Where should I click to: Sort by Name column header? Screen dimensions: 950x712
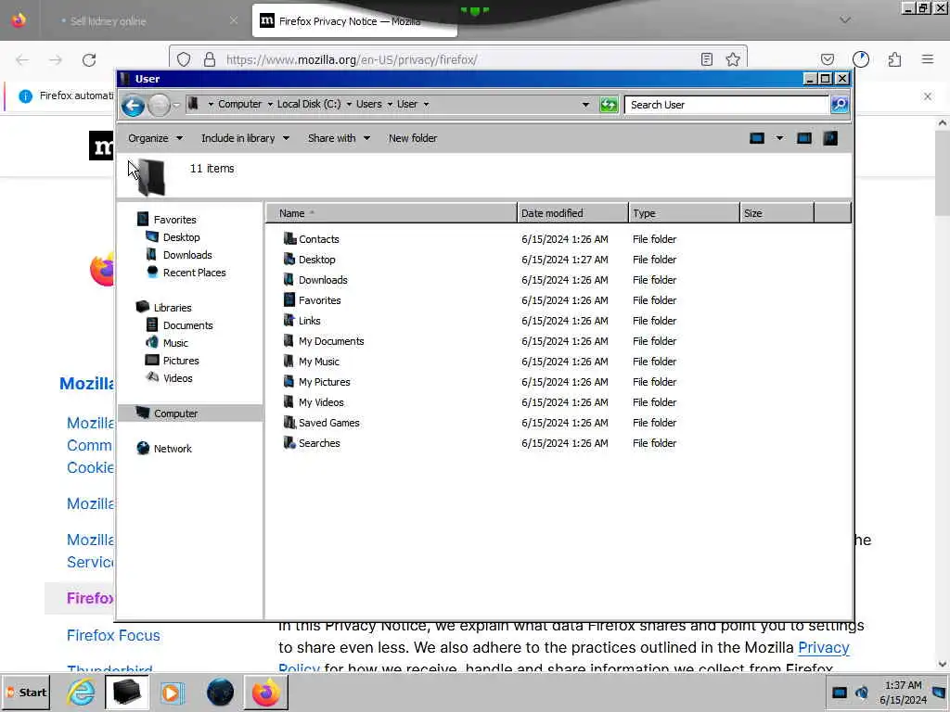tap(392, 213)
